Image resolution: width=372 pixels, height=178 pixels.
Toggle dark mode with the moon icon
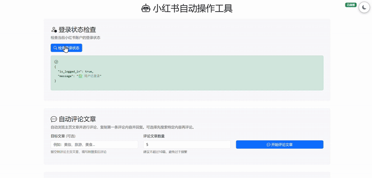click(364, 8)
